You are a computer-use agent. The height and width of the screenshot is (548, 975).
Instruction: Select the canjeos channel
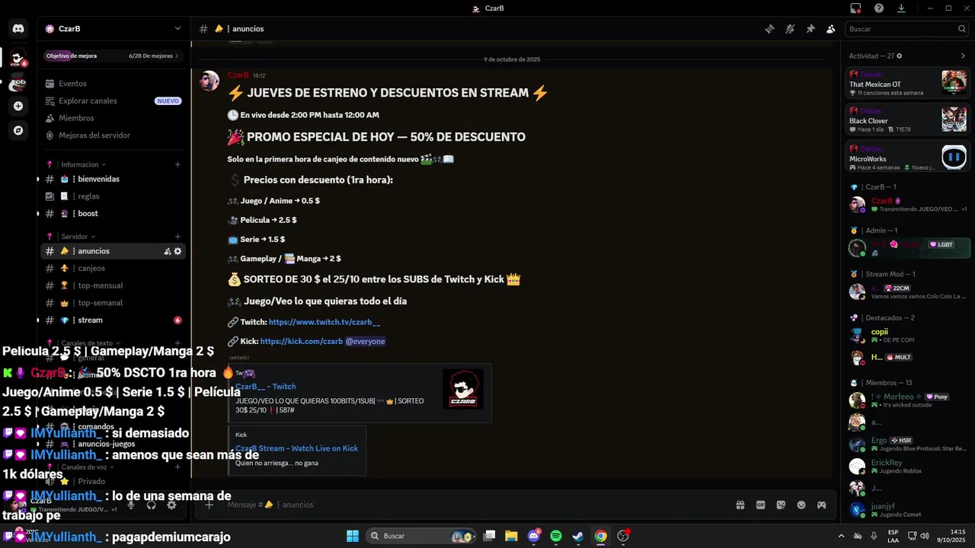[113, 268]
